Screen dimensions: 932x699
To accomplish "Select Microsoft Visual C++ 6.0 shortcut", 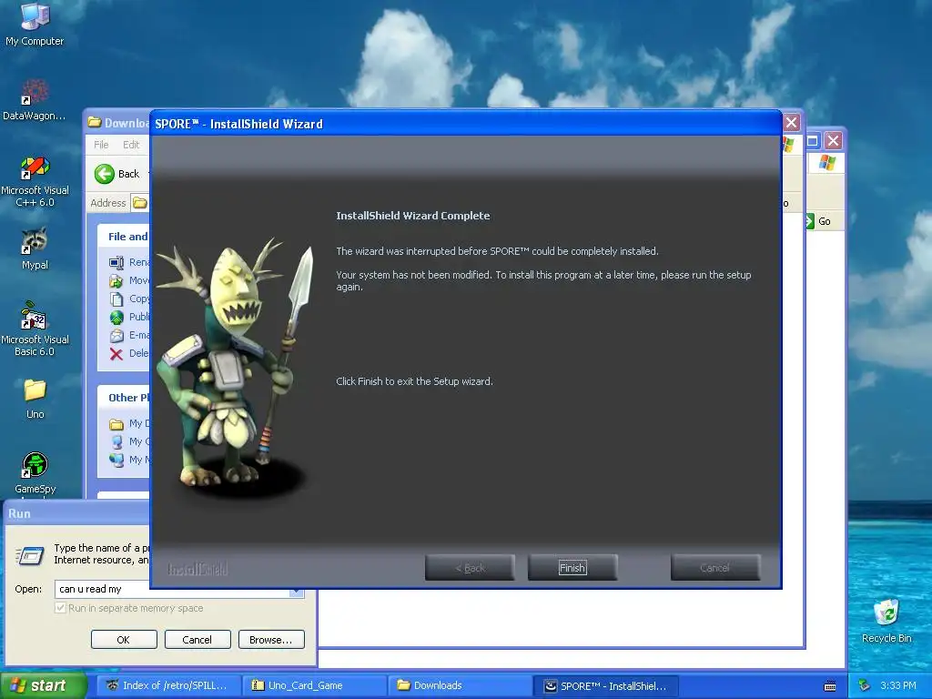I will tap(35, 181).
